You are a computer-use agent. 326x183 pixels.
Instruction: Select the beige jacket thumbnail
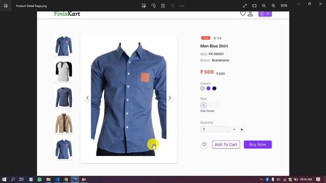[64, 123]
